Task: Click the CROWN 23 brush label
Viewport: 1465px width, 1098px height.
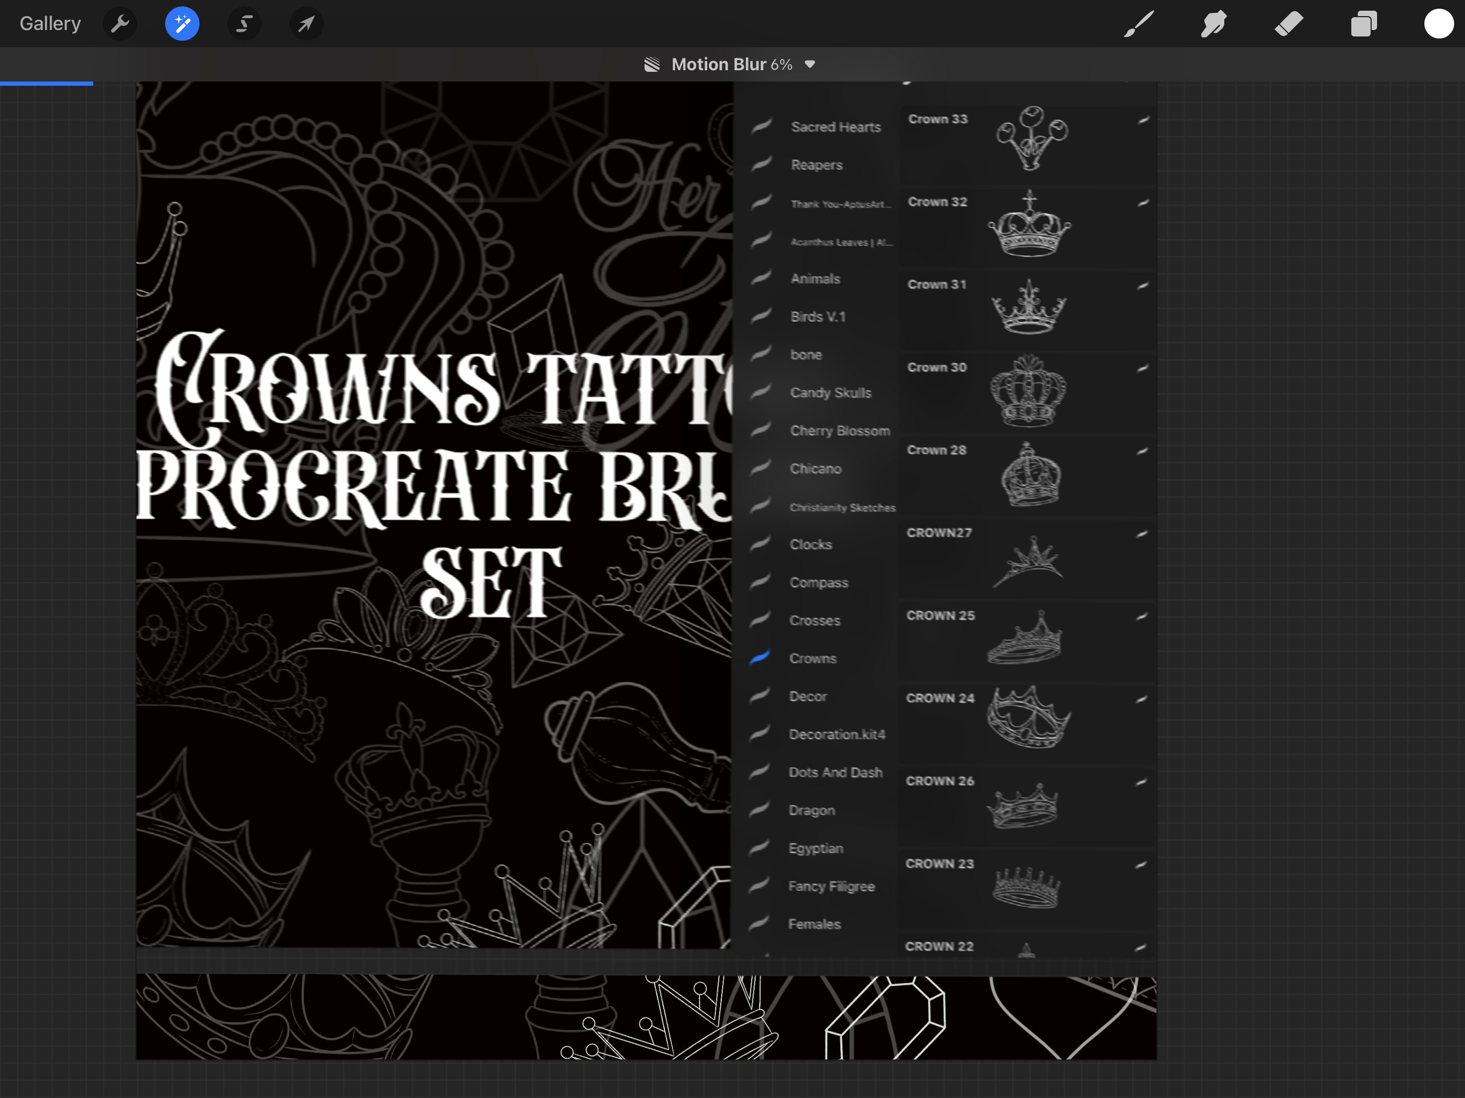Action: coord(939,864)
